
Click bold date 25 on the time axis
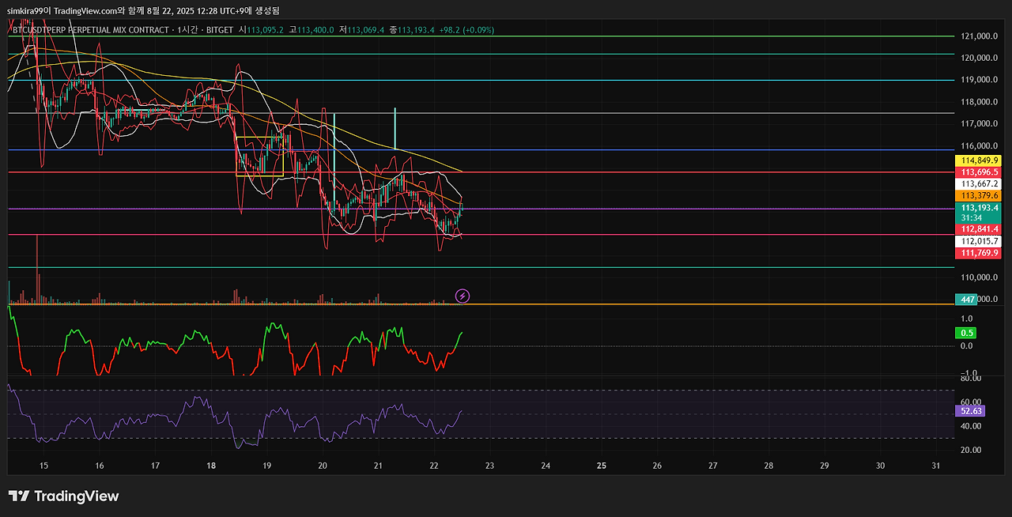coord(601,466)
